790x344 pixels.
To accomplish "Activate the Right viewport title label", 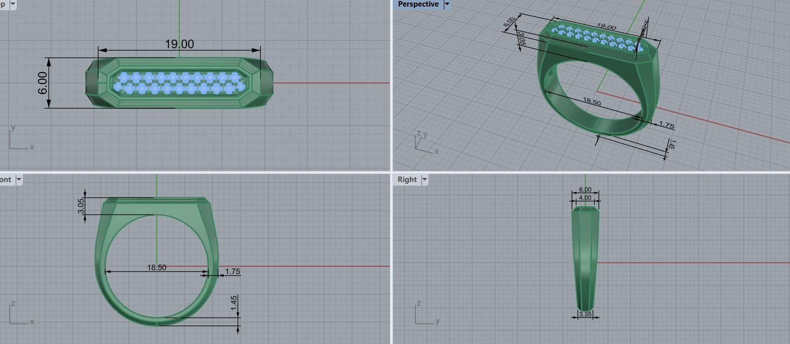I will (x=407, y=180).
